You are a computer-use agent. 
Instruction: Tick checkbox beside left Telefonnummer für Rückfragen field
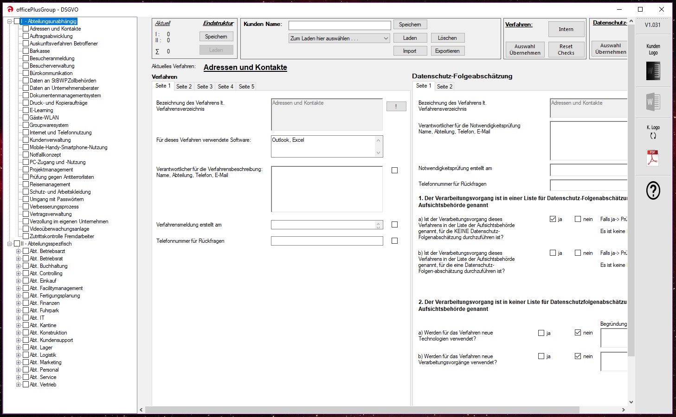pos(394,241)
